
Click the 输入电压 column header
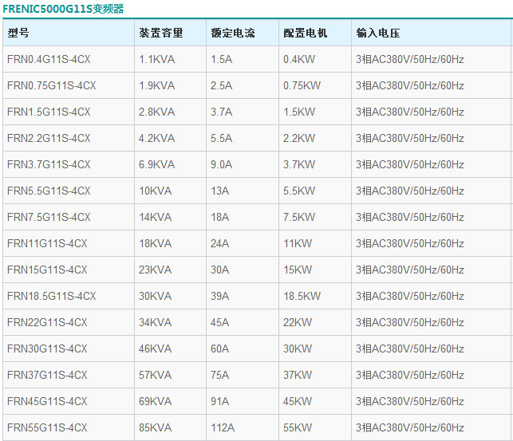tap(378, 33)
